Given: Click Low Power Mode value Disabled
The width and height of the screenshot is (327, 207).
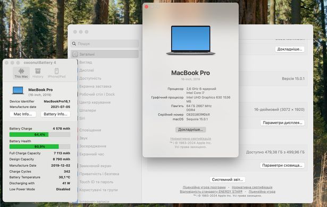Looking at the screenshot, I should [x=63, y=189].
